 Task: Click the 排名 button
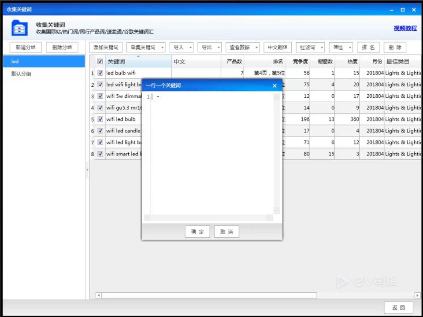coord(368,48)
